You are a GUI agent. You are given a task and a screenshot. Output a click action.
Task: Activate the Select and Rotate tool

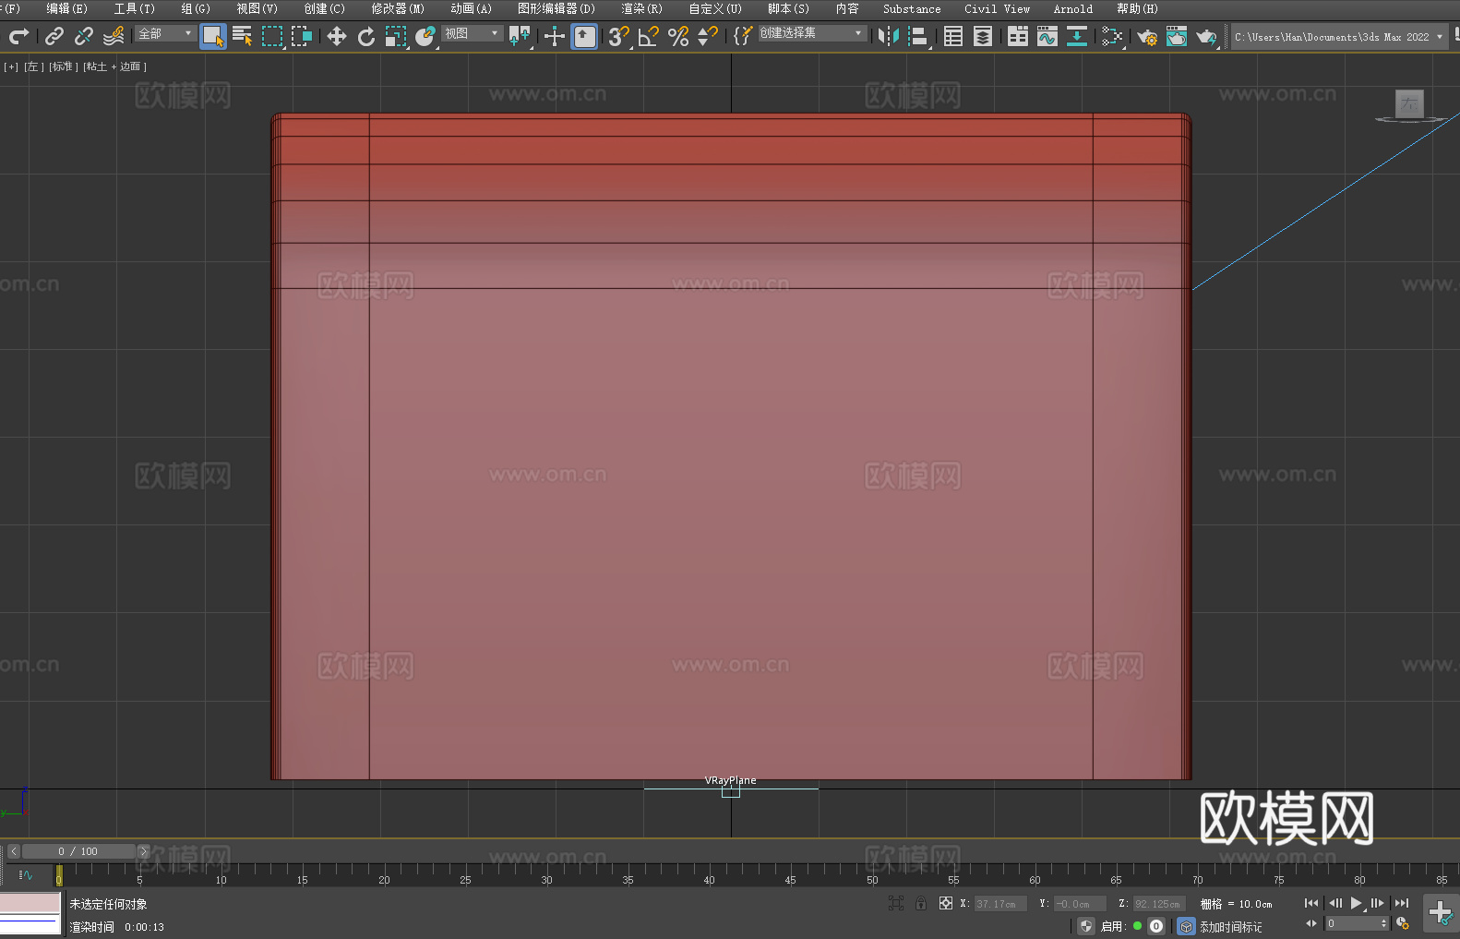tap(366, 36)
